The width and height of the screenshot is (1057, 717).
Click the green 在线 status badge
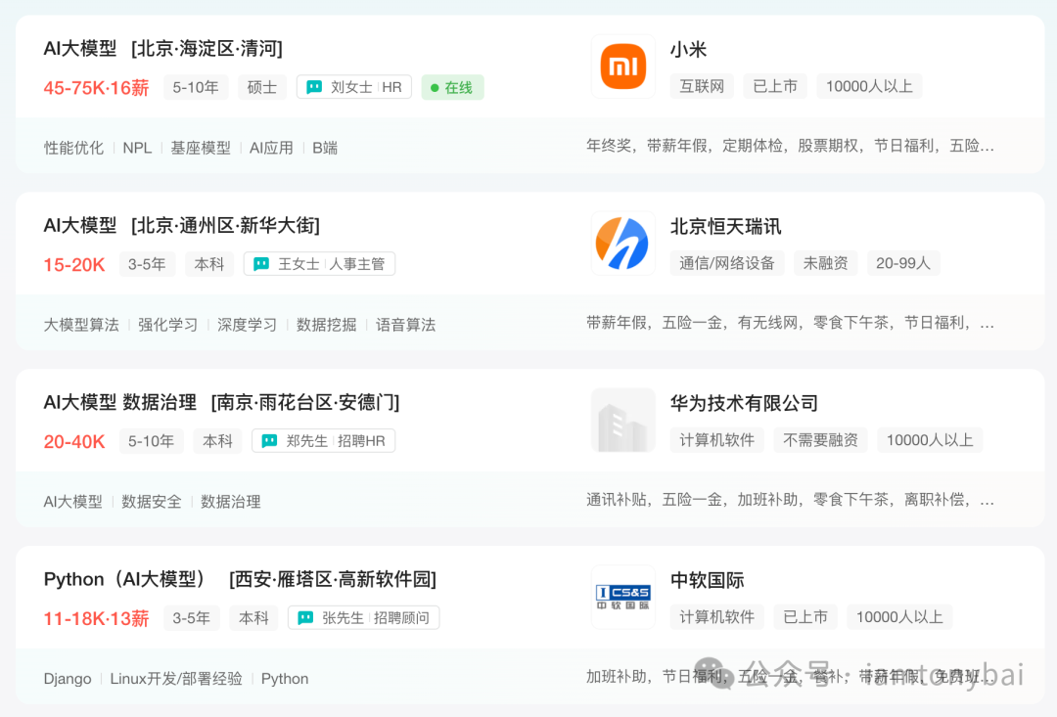pyautogui.click(x=452, y=88)
